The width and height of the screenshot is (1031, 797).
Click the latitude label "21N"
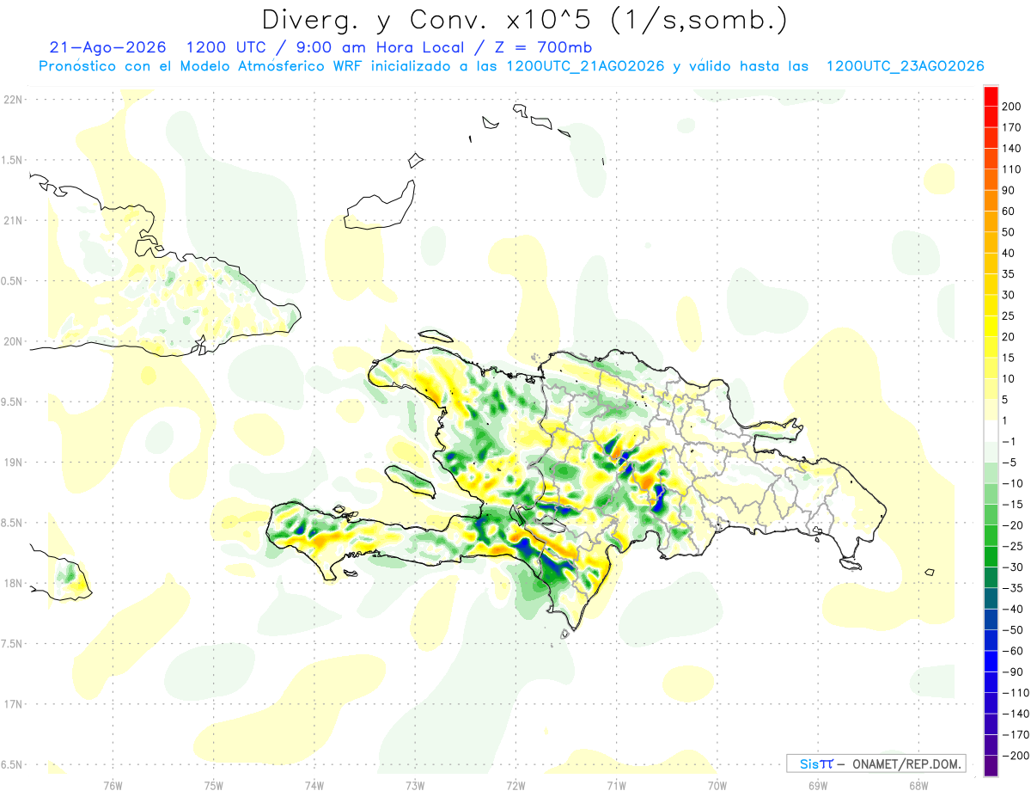(13, 220)
